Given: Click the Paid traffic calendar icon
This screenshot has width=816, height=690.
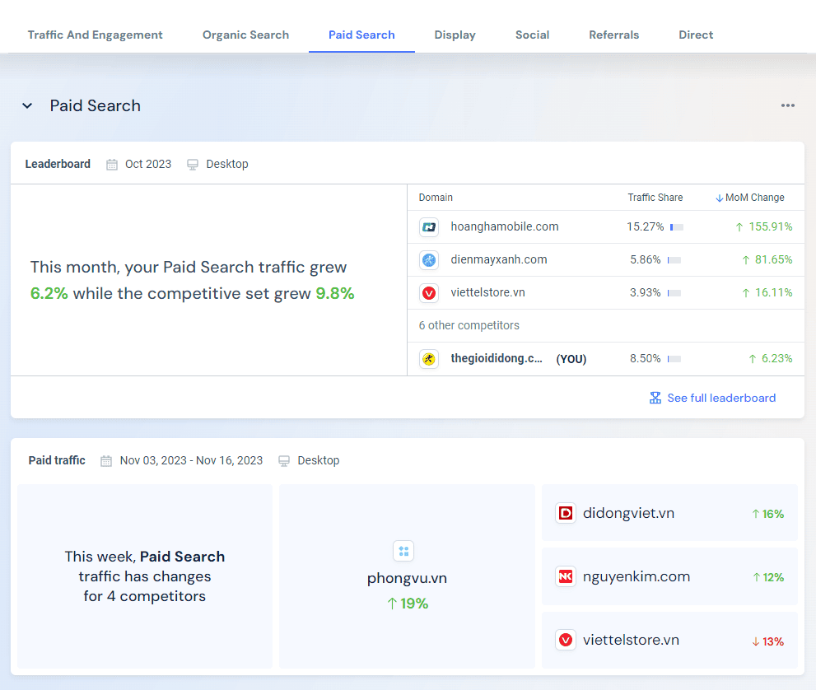Looking at the screenshot, I should pyautogui.click(x=106, y=461).
